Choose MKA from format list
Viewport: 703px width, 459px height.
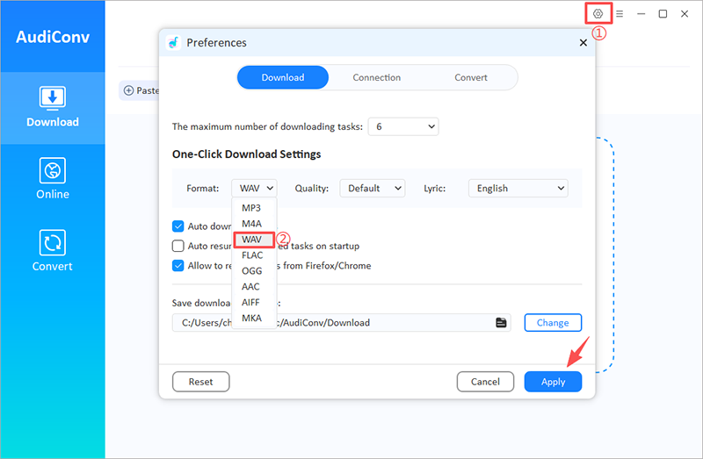point(254,318)
